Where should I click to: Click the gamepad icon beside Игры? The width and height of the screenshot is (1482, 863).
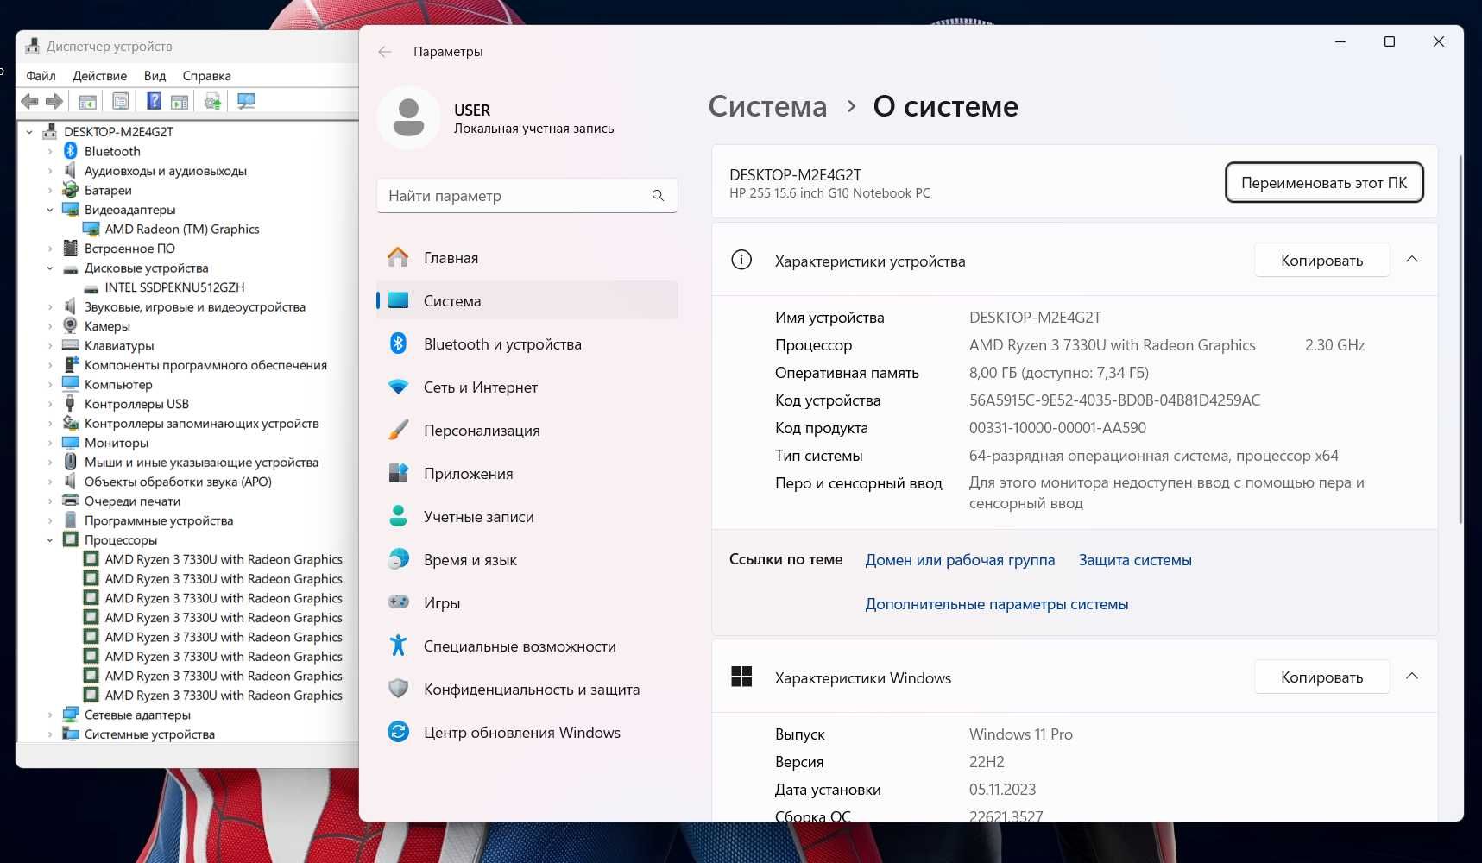(x=398, y=602)
